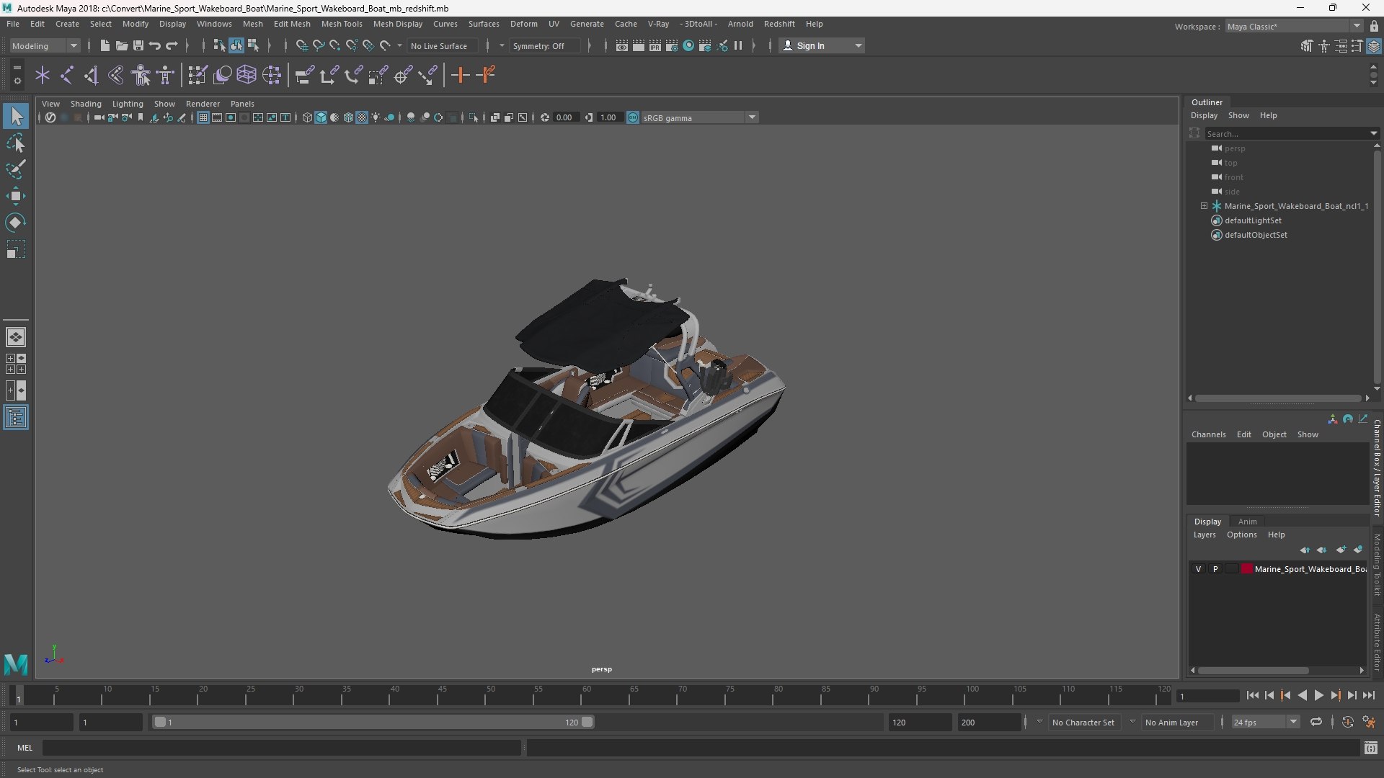This screenshot has height=778, width=1384.
Task: Click the Save Scene disk icon
Action: 138,45
